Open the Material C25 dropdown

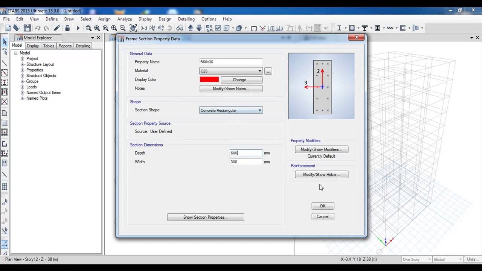(x=260, y=71)
